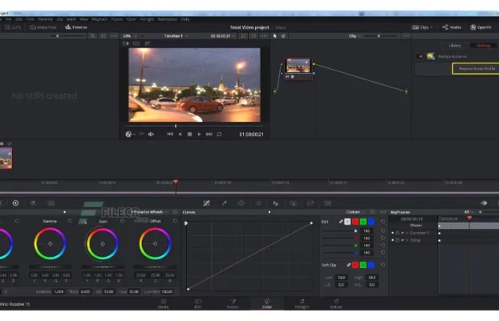Viewport: 499px width, 321px height.
Task: Stop playback in the viewer
Action: point(189,134)
